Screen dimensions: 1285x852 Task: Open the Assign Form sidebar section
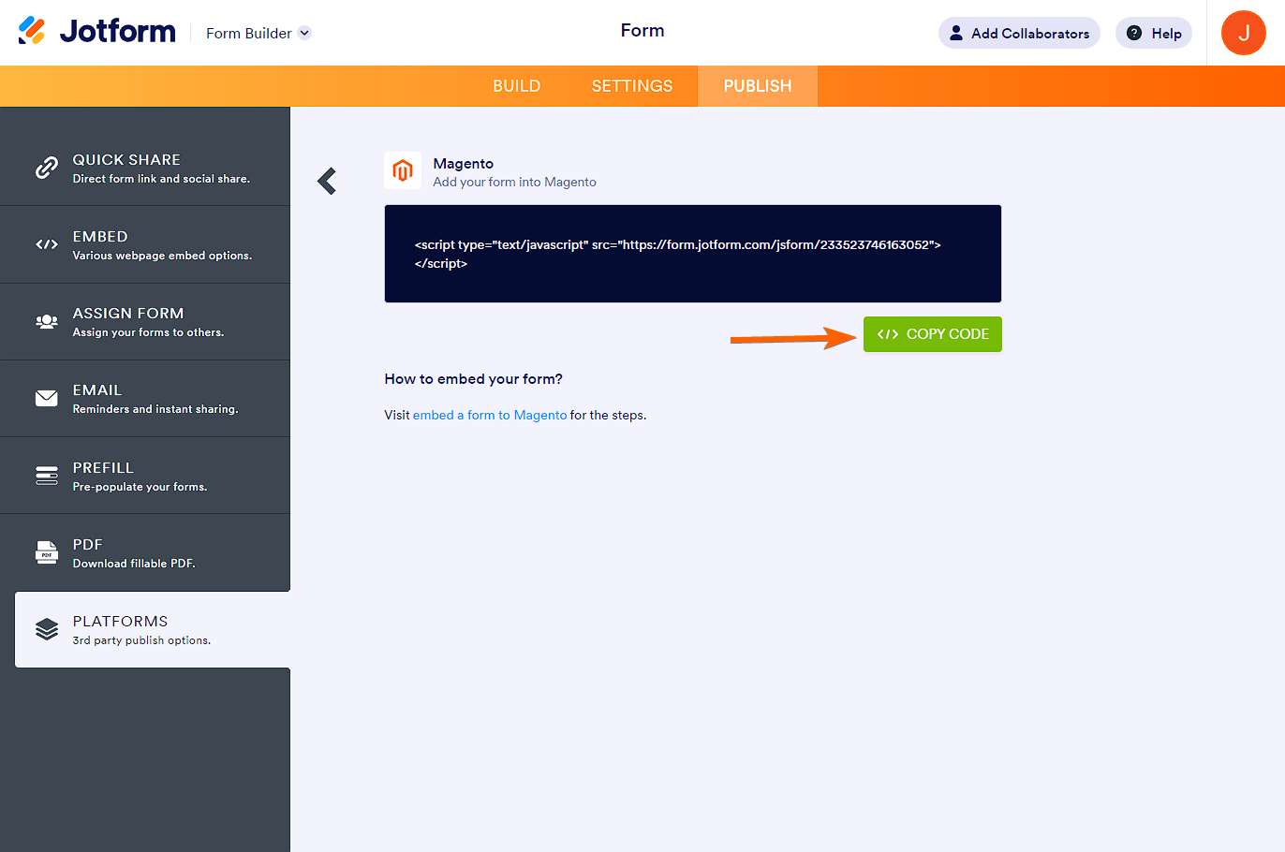click(145, 321)
